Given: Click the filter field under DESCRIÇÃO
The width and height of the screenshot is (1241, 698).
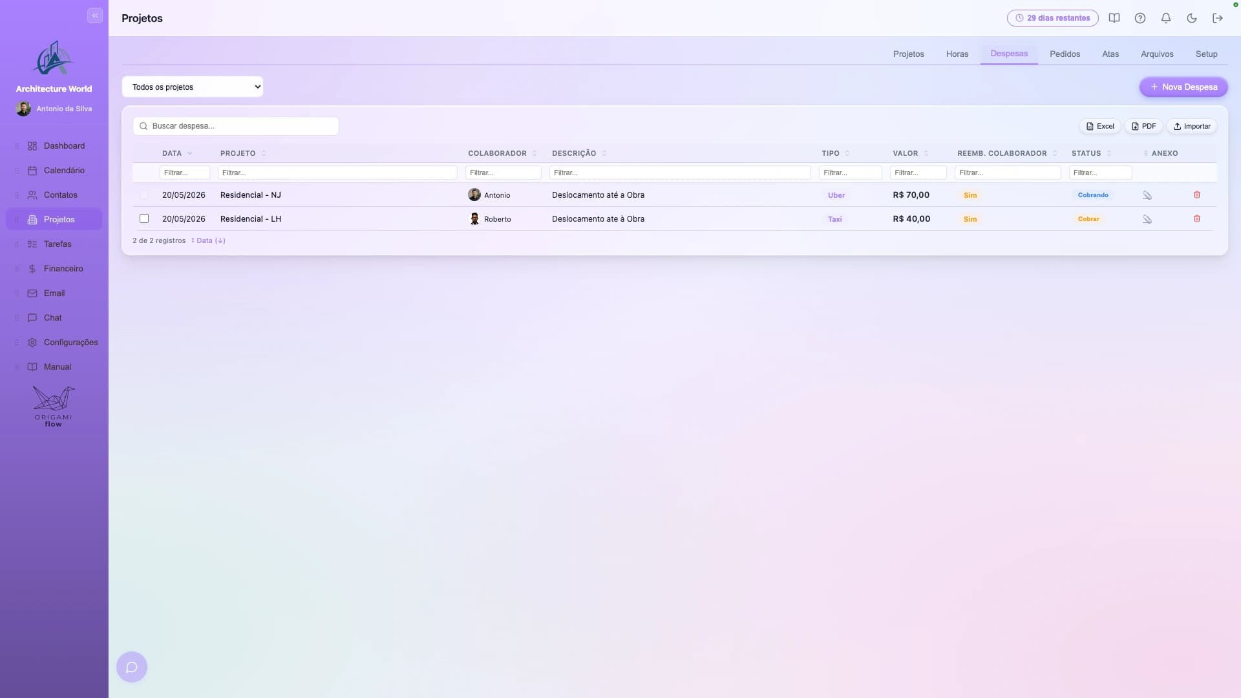Looking at the screenshot, I should pyautogui.click(x=680, y=173).
